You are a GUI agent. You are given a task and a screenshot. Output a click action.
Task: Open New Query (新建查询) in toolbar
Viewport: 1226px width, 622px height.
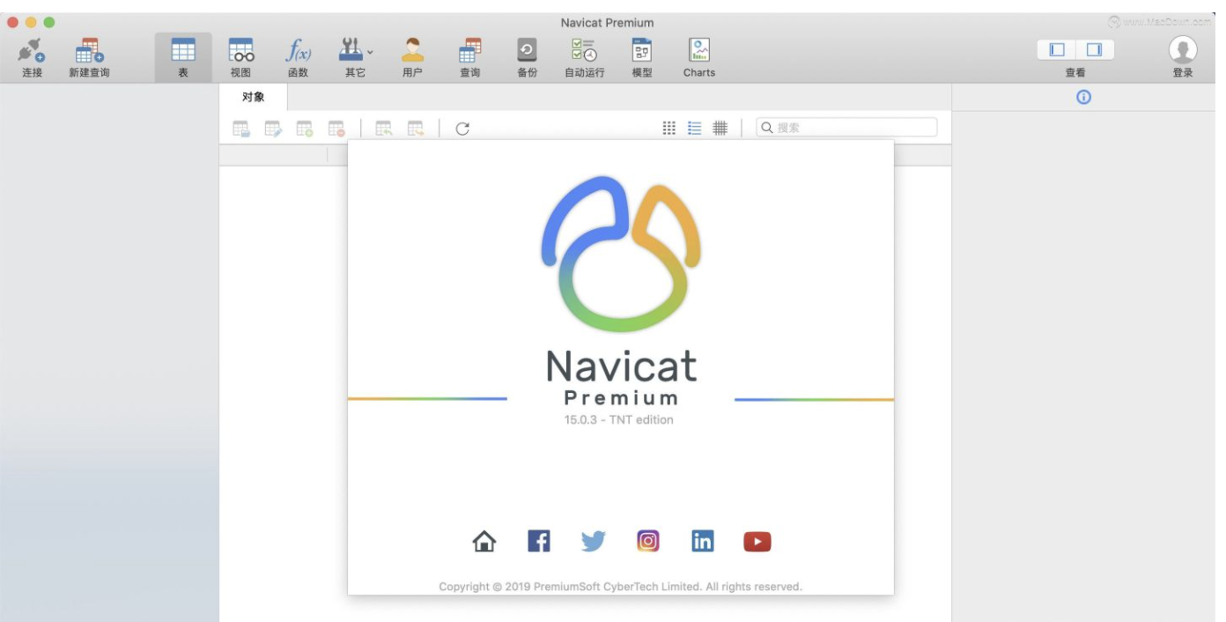tap(89, 51)
